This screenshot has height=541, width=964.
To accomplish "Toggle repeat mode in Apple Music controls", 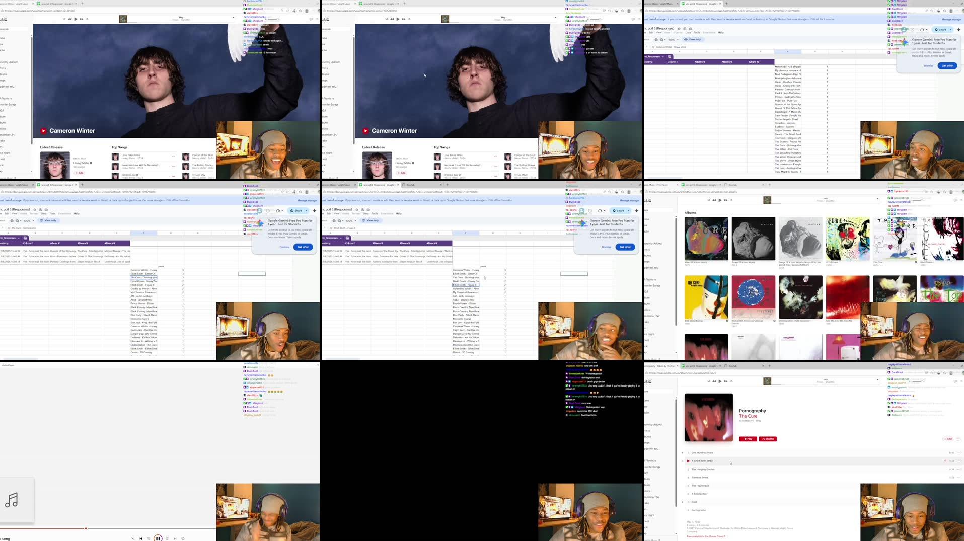I will pos(731,200).
